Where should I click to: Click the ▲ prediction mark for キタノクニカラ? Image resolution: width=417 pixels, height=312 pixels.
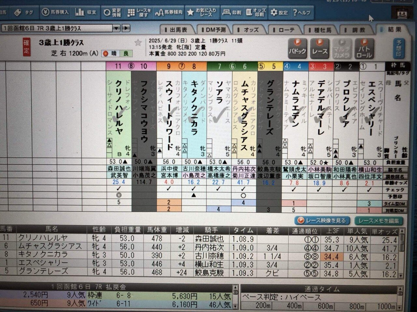click(x=194, y=196)
